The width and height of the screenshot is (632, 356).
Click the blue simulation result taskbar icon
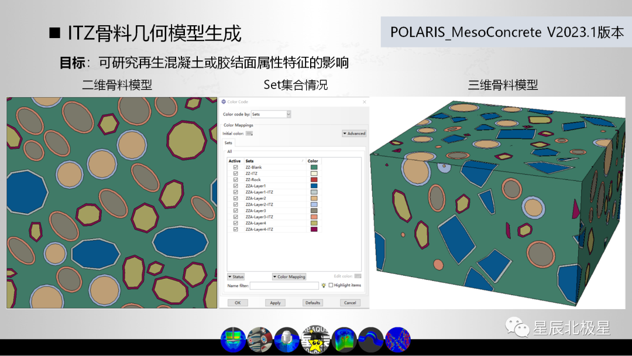(x=233, y=340)
